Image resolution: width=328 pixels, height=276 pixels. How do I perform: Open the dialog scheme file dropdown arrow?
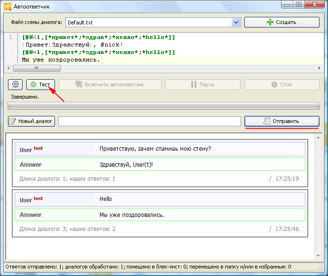(236, 23)
